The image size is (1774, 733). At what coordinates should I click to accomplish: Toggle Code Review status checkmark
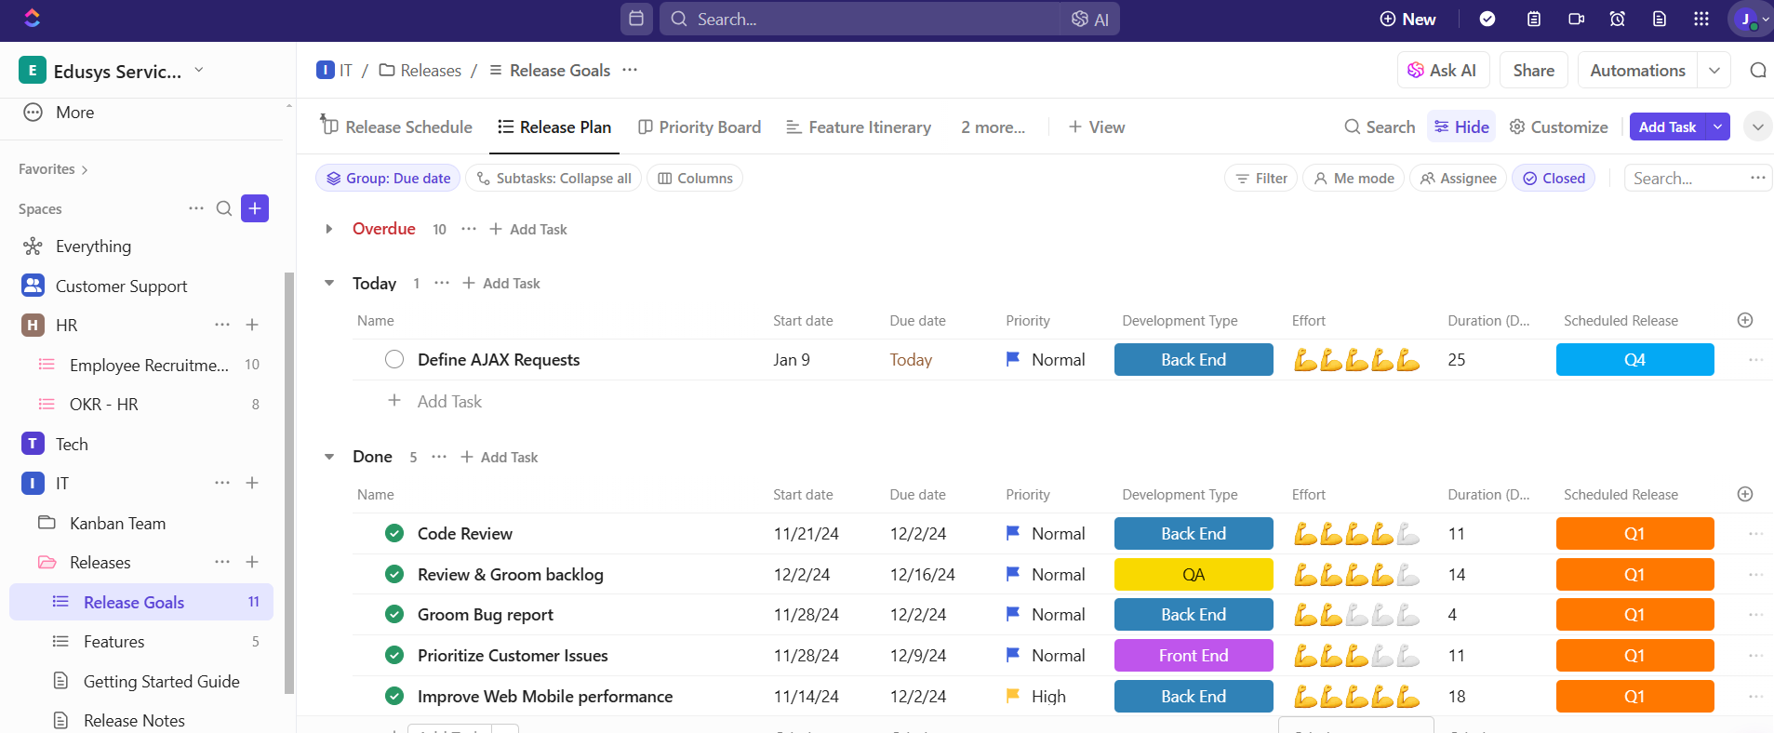(394, 533)
